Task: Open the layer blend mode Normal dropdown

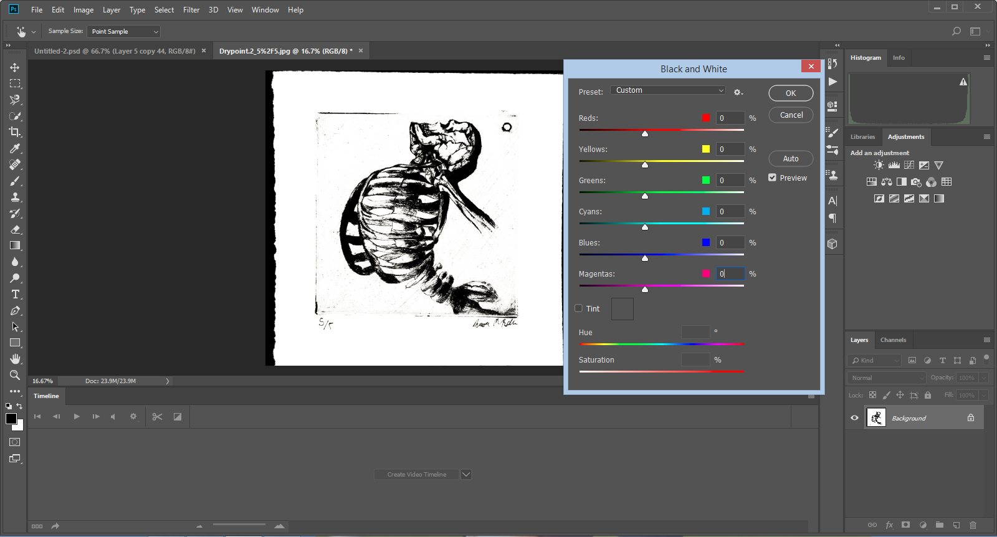Action: point(887,378)
